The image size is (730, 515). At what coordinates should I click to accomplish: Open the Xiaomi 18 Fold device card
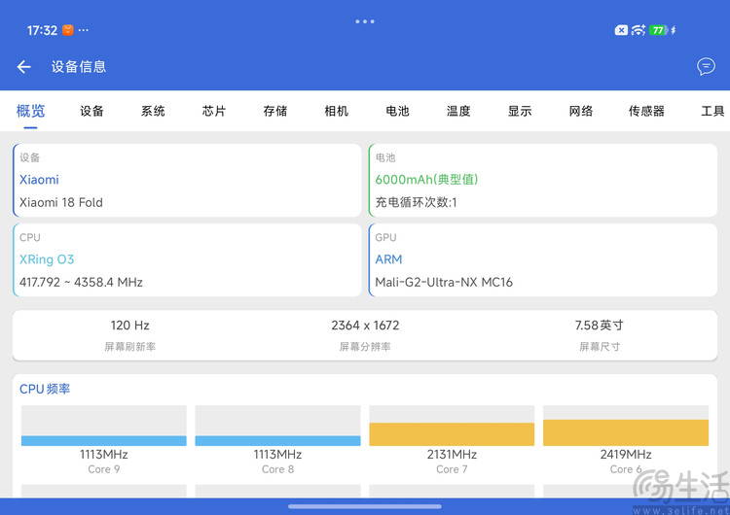point(187,181)
